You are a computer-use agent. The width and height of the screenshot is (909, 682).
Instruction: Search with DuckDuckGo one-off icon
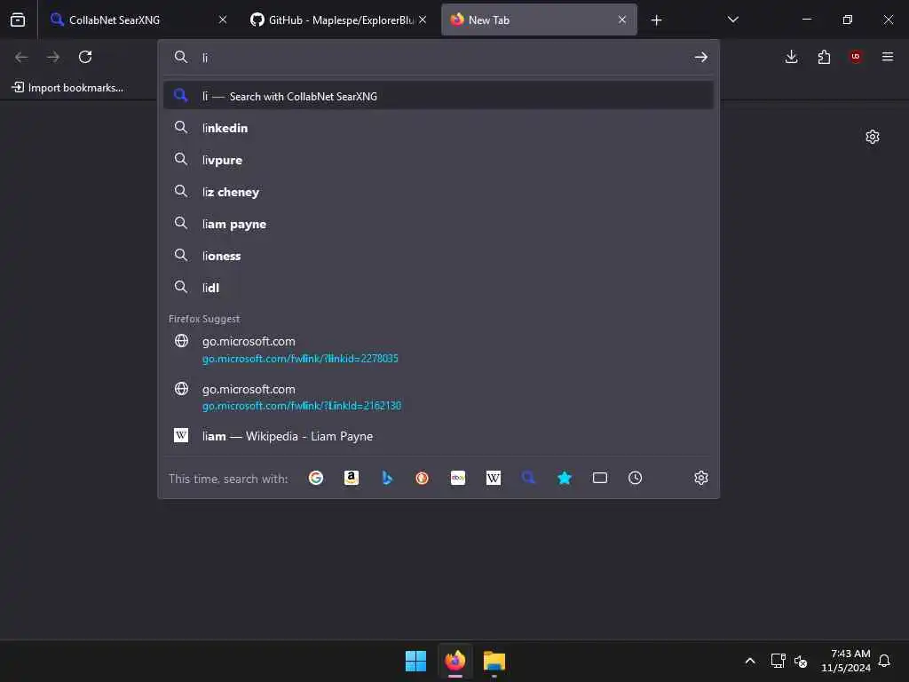422,478
